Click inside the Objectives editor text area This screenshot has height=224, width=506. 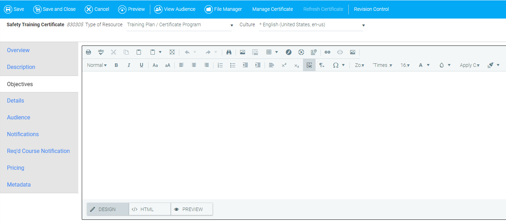pyautogui.click(x=294, y=135)
